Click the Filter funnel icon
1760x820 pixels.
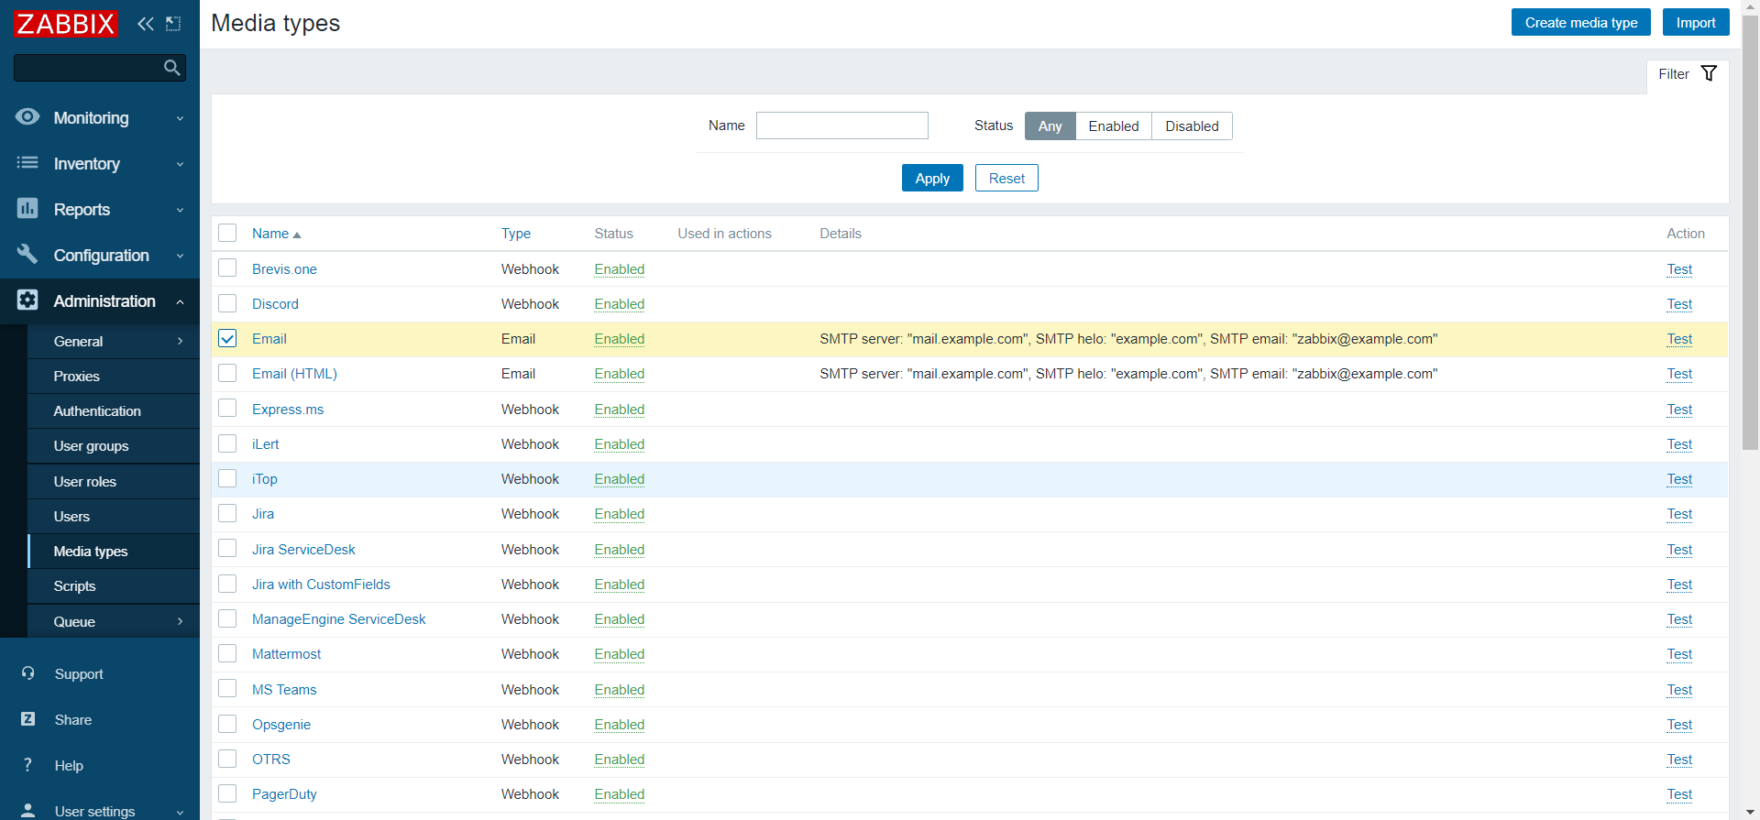click(1709, 73)
